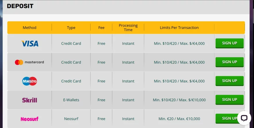Click the Method column header
Screen dimensions: 254x128
coord(29,28)
